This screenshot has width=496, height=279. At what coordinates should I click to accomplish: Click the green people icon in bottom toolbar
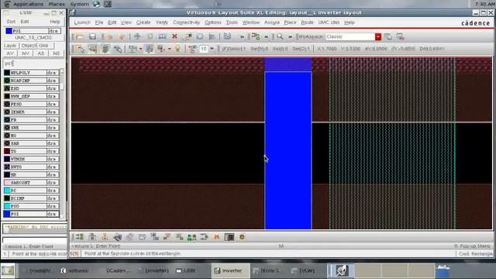pos(191,237)
